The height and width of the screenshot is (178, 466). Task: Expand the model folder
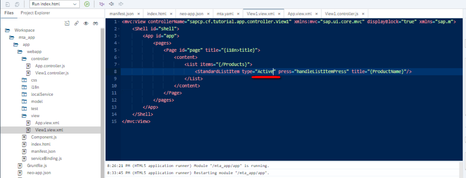click(24, 101)
